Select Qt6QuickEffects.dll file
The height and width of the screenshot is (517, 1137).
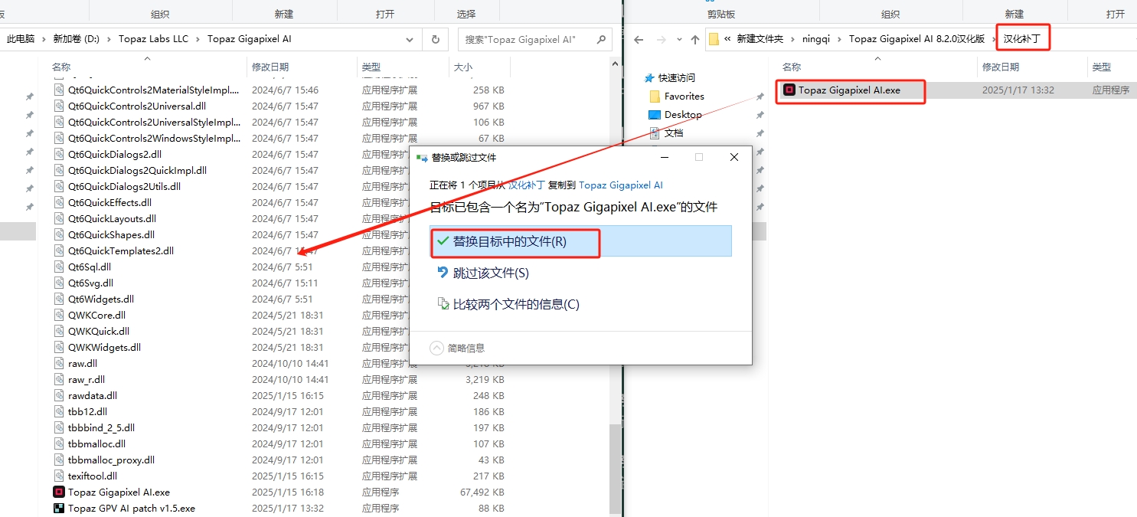pyautogui.click(x=109, y=203)
